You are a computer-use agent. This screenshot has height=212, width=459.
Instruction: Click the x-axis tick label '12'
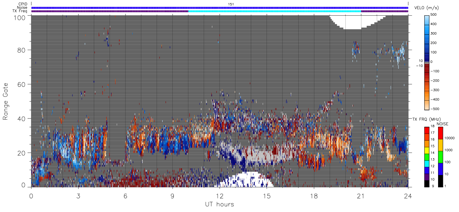tap(219, 196)
